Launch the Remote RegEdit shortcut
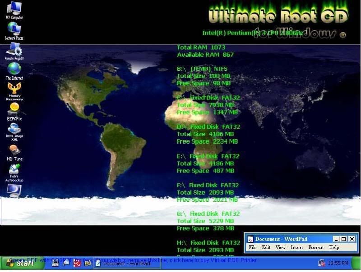 pos(14,51)
